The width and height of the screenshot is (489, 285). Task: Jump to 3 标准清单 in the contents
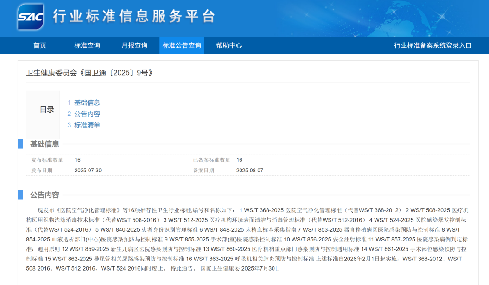pyautogui.click(x=84, y=125)
